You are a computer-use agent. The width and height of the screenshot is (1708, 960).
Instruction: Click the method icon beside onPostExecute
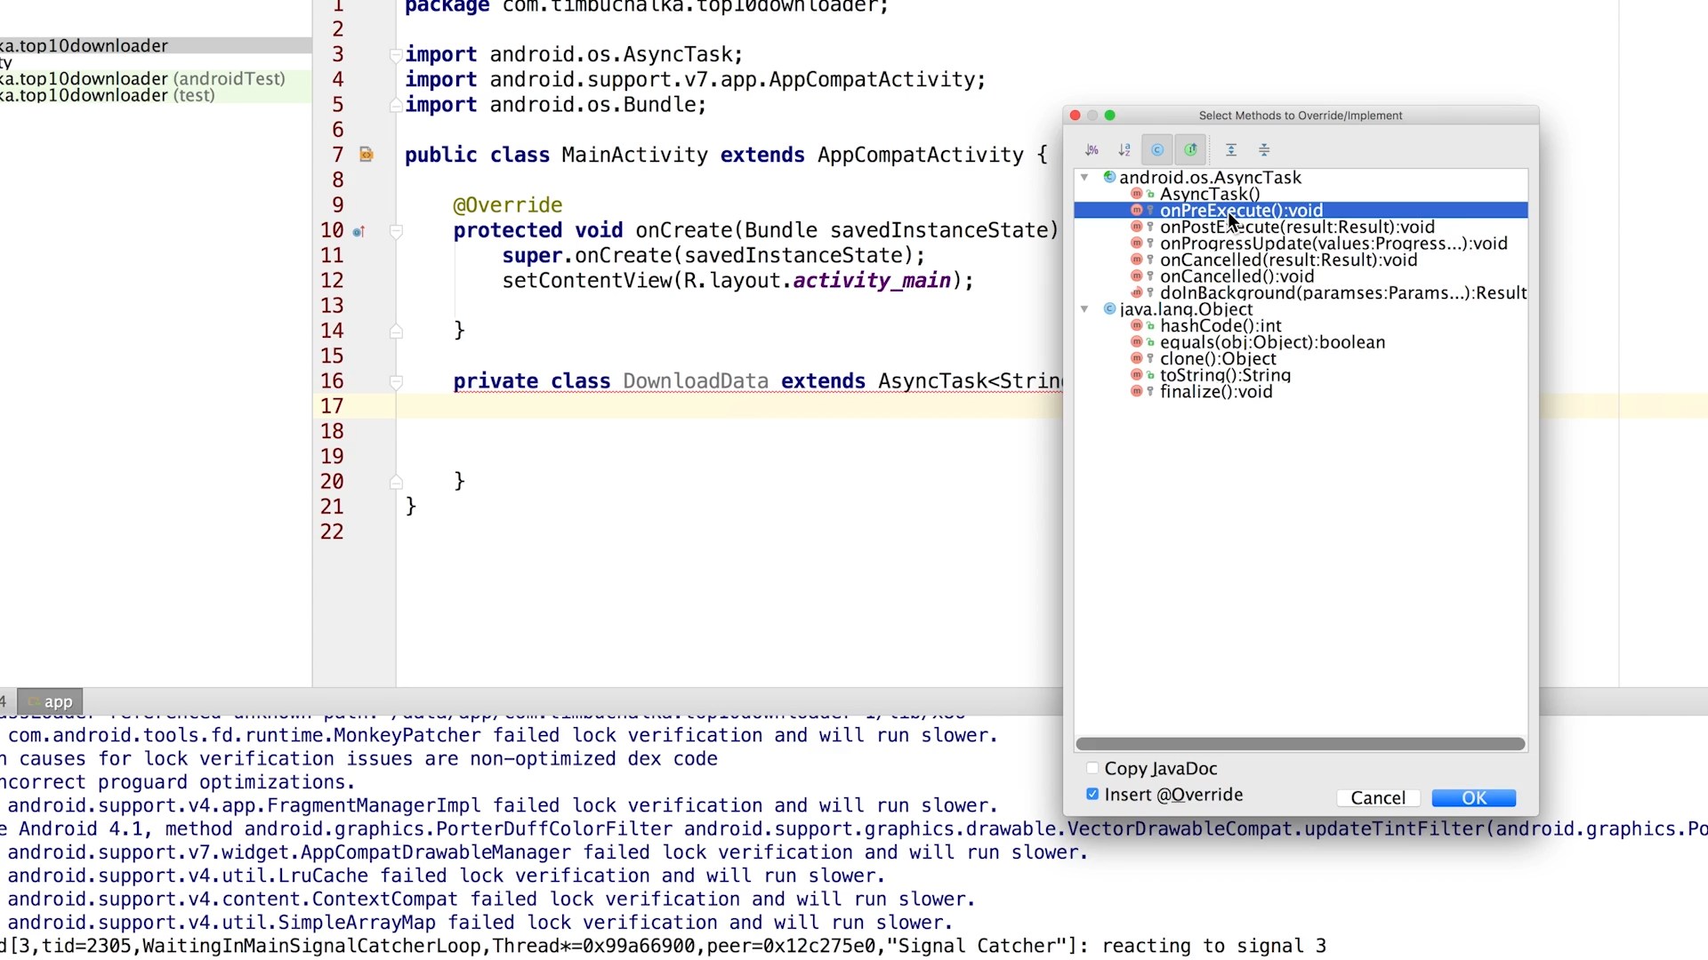[1137, 228]
